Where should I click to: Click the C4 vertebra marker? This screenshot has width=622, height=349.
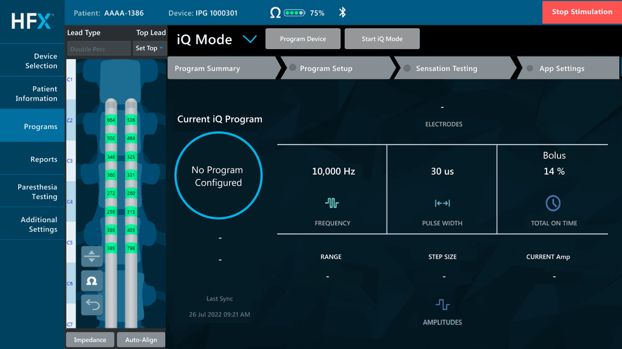coord(70,202)
